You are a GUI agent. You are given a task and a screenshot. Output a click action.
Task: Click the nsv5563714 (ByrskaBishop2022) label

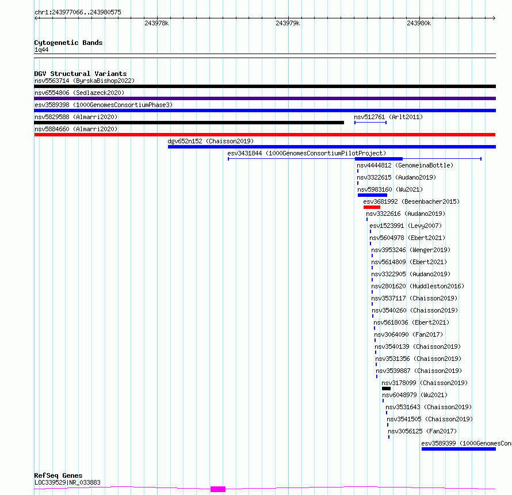coord(85,81)
